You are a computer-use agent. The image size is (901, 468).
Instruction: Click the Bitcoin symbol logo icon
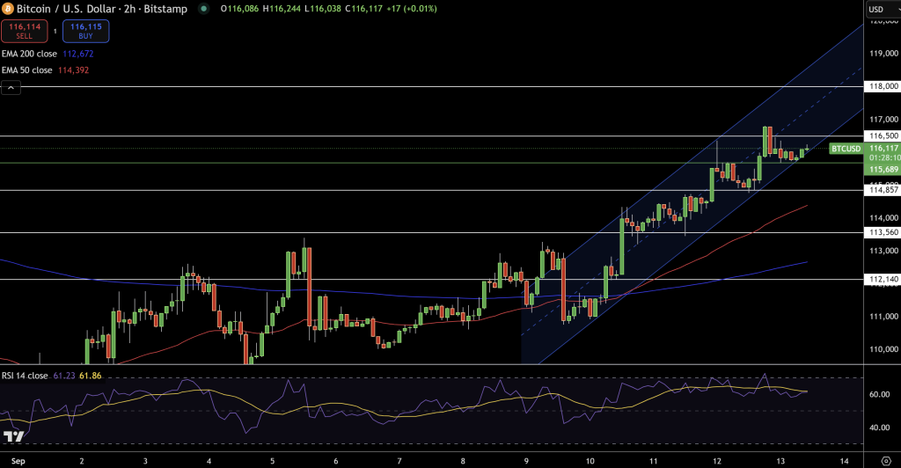pos(7,9)
